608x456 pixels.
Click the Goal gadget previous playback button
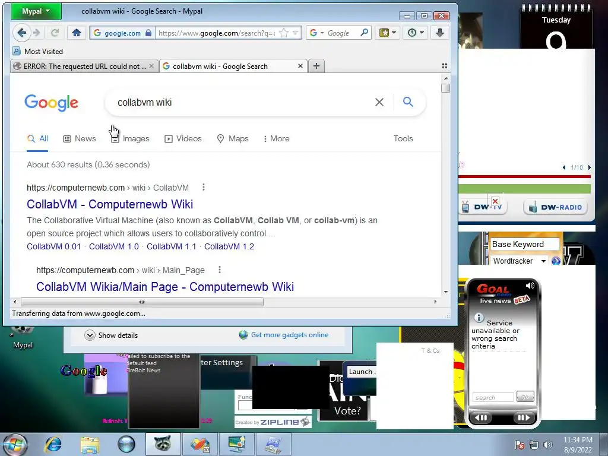[481, 417]
